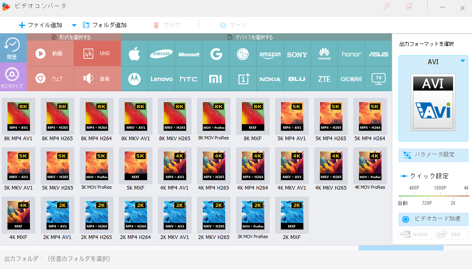This screenshot has height=269, width=472.
Task: Toggle Intel hardware acceleration
Action: tap(451, 234)
